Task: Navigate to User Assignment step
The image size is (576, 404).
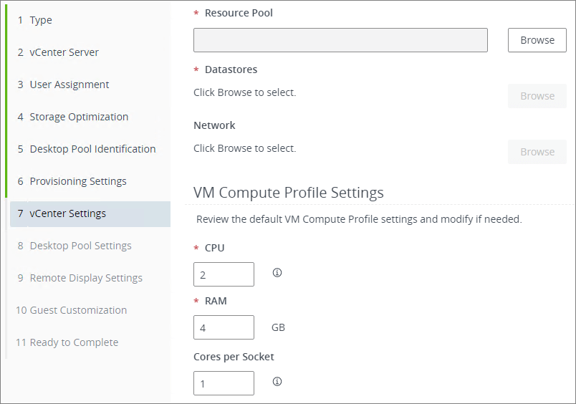Action: tap(69, 85)
